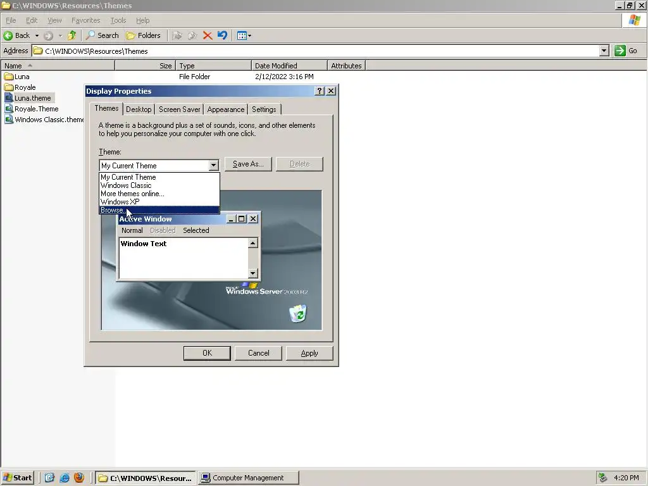The height and width of the screenshot is (486, 648).
Task: Click the Apply button
Action: coord(309,353)
